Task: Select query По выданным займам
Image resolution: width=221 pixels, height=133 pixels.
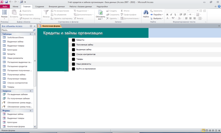Action: tap(17, 95)
